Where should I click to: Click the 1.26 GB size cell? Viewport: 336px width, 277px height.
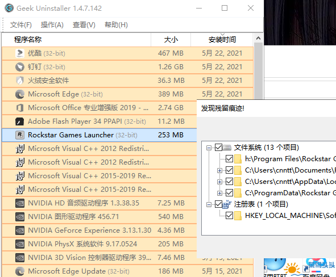(x=171, y=67)
